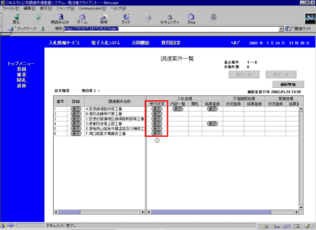Click 結果登録 表示 button for row 4
Screen dimensions: 316x230
tap(212, 124)
